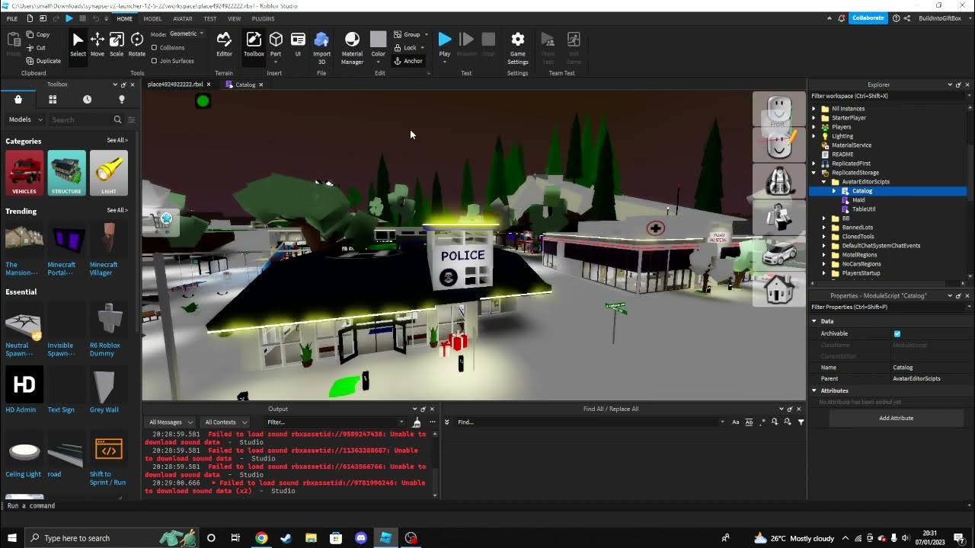The height and width of the screenshot is (548, 975).
Task: Toggle Match Case in Find All
Action: [x=736, y=422]
